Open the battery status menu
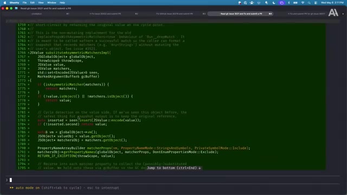 click(x=295, y=3)
